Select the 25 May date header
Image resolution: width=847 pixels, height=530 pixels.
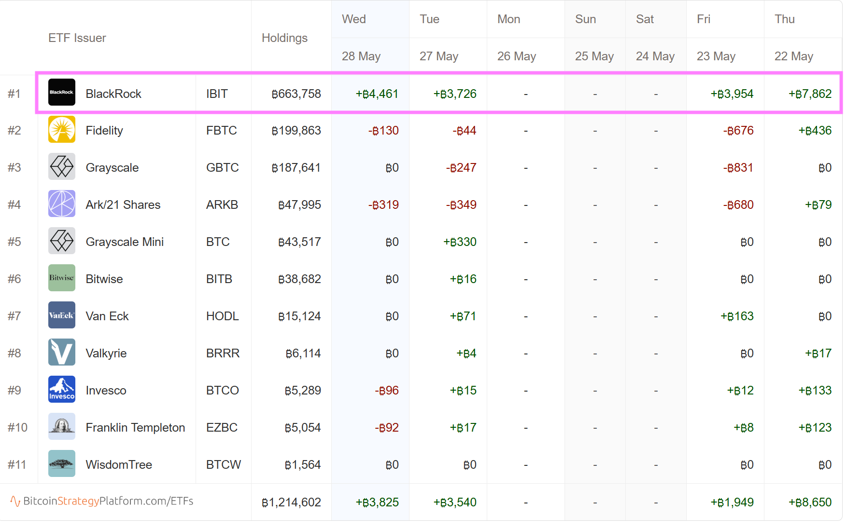click(594, 56)
